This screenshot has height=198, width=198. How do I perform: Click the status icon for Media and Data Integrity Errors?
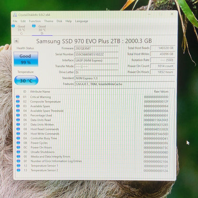pos(19,157)
